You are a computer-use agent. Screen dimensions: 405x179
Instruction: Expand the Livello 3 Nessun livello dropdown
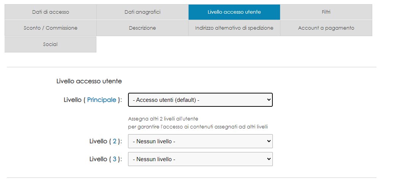(x=200, y=159)
